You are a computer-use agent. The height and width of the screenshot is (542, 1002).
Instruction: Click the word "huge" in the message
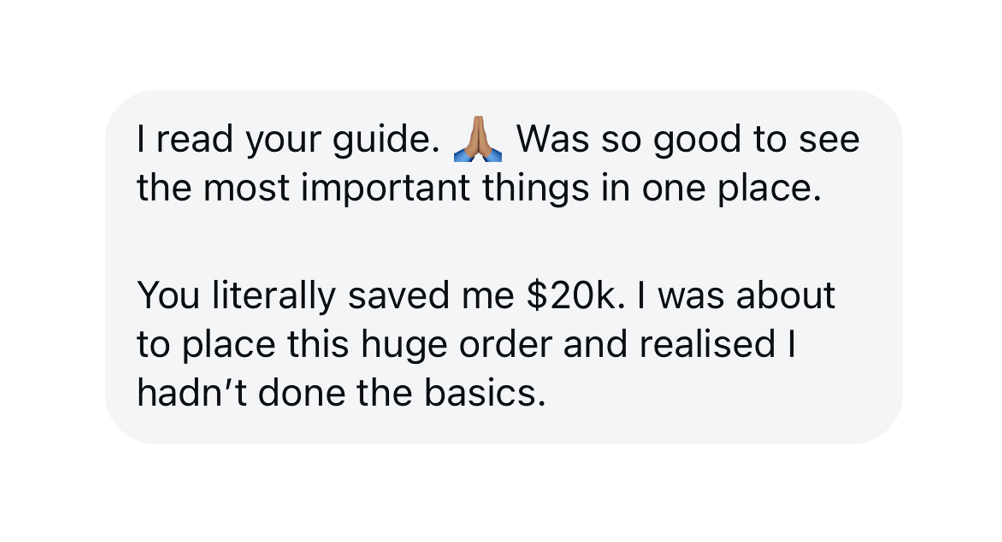pos(404,344)
